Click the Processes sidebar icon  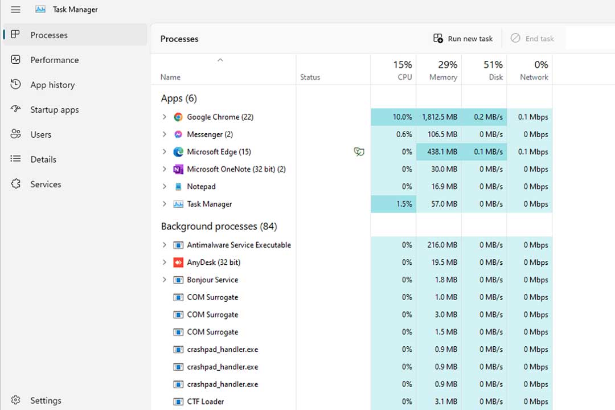coord(15,35)
